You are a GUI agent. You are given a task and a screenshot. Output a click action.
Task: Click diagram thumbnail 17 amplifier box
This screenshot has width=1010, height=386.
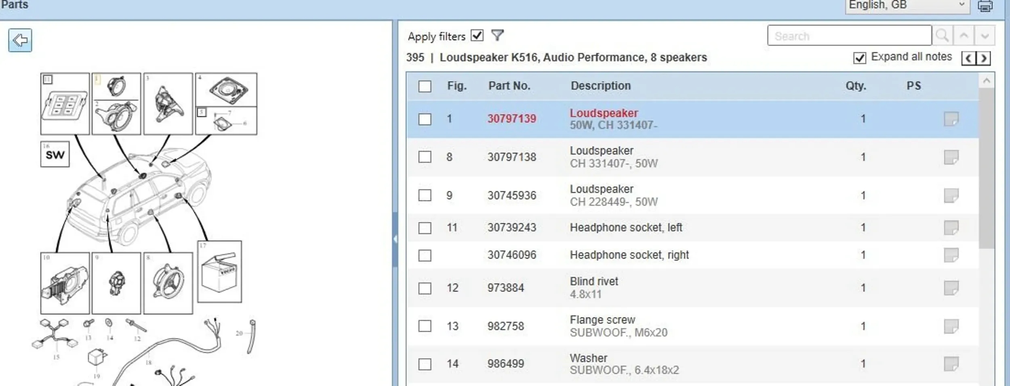point(219,271)
